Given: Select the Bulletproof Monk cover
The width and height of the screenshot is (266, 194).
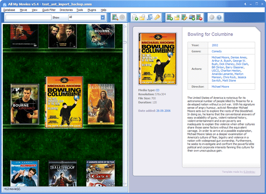Looking at the screenshot, I should (63, 173).
